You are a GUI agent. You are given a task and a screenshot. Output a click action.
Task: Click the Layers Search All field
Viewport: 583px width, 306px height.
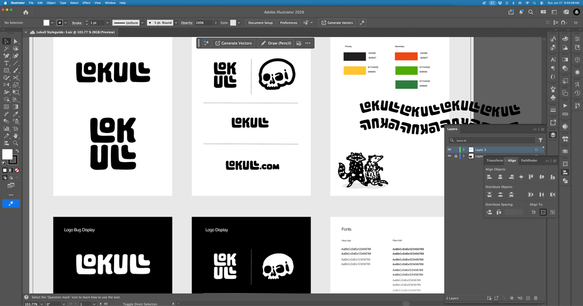(491, 140)
